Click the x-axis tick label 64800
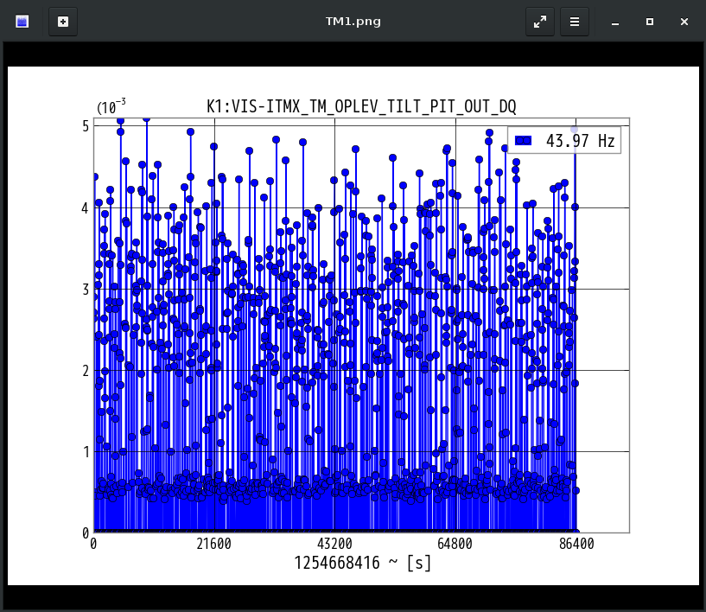This screenshot has height=612, width=706. [455, 544]
